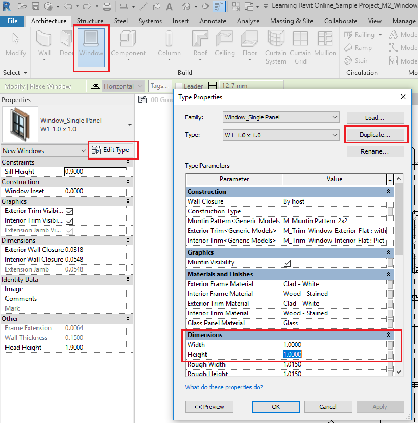Open the Type dropdown W1_1.0 x 1.0
The height and width of the screenshot is (423, 418).
coord(281,135)
